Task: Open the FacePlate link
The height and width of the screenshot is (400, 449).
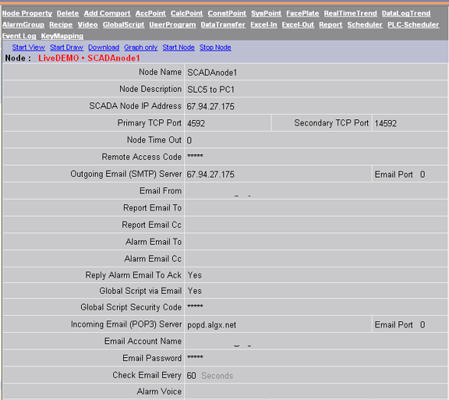Action: tap(302, 13)
